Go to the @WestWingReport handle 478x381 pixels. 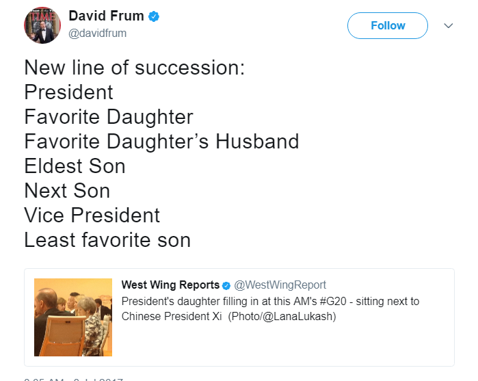click(x=280, y=285)
